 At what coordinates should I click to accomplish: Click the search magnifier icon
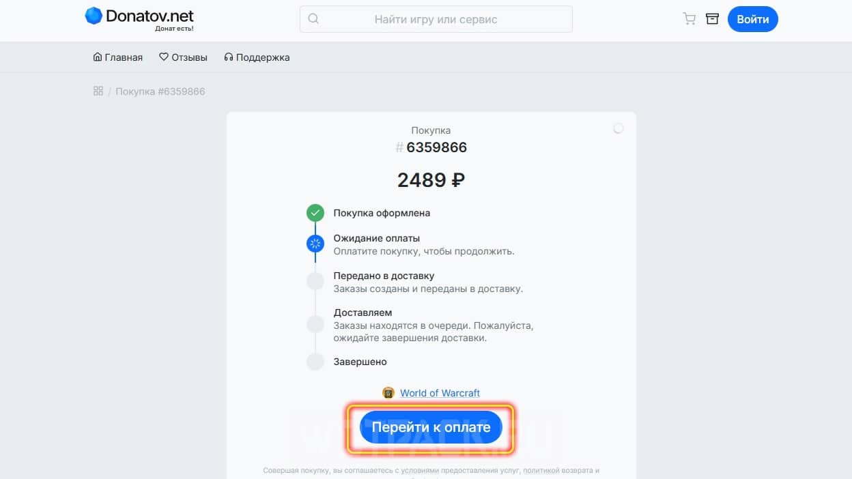tap(313, 19)
